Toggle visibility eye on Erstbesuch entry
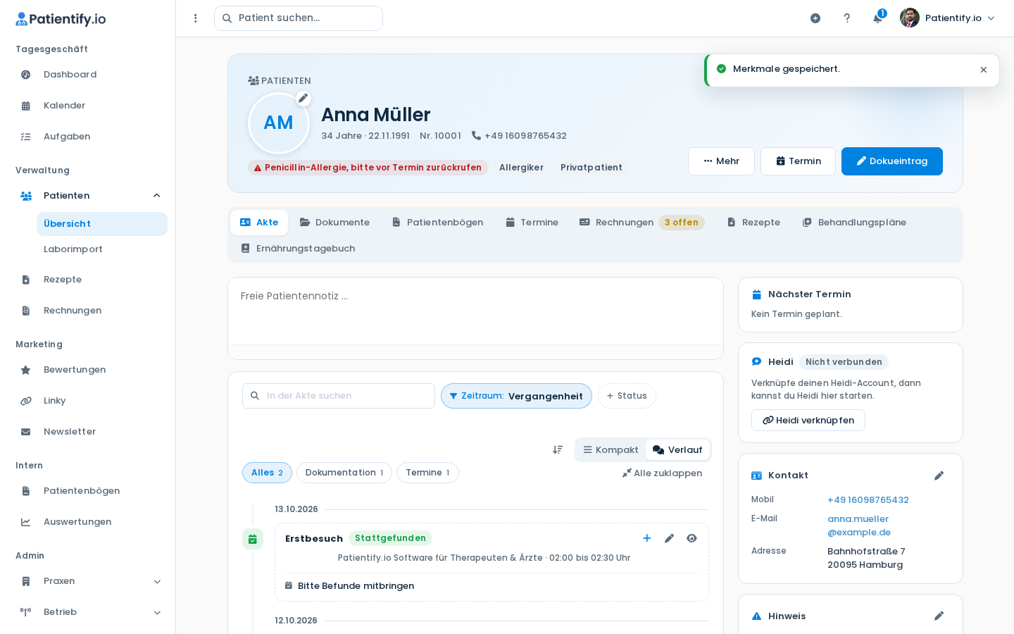 pos(691,538)
